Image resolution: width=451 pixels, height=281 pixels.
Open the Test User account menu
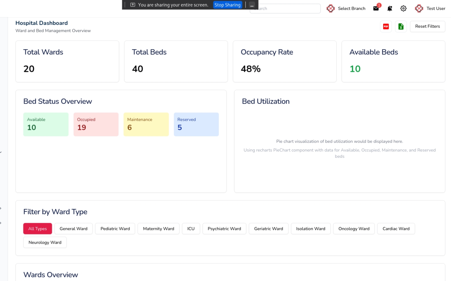(435, 9)
